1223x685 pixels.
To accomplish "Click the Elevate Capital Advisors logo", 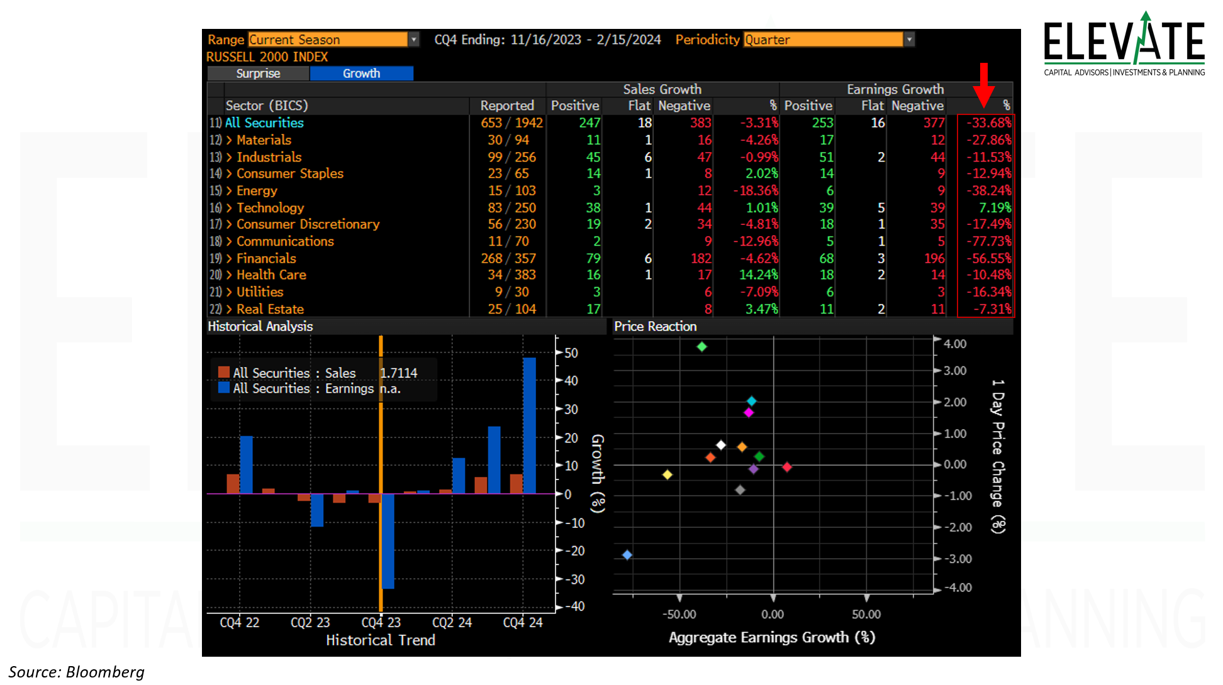I will tap(1124, 44).
